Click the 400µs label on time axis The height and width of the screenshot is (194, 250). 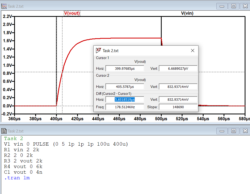[56, 119]
